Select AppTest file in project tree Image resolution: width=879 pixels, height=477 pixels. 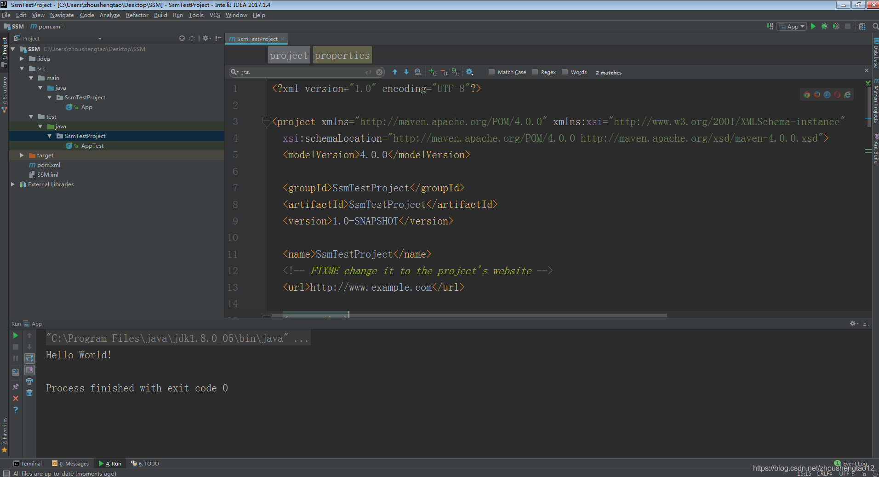(x=92, y=145)
